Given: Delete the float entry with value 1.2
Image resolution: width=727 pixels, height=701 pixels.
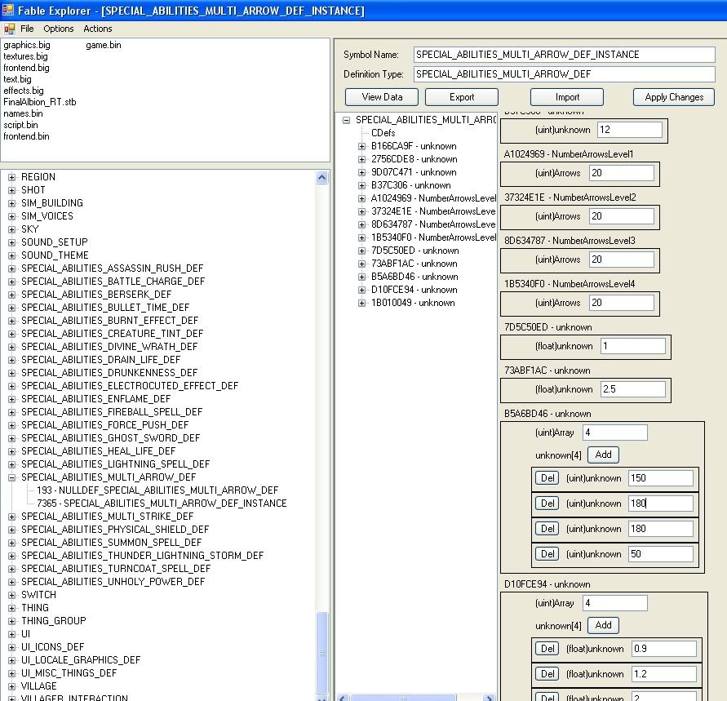Looking at the screenshot, I should pyautogui.click(x=547, y=673).
